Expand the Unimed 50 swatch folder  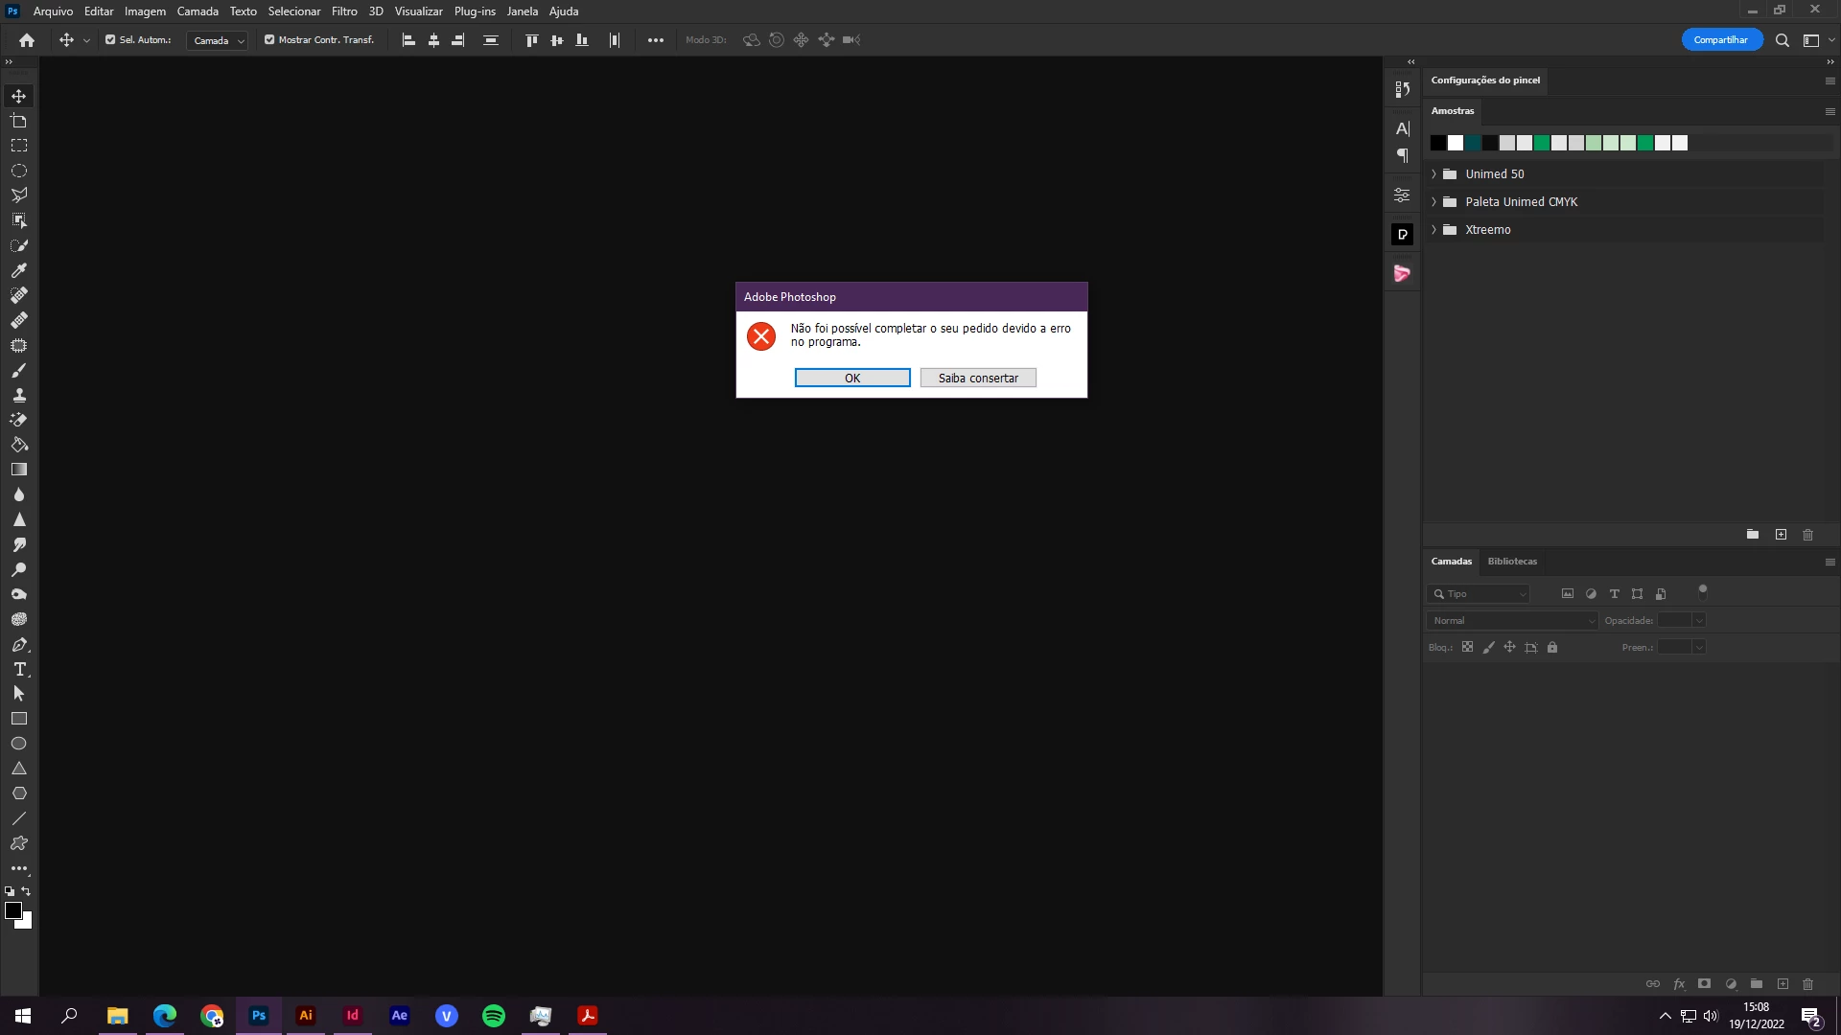pyautogui.click(x=1433, y=174)
